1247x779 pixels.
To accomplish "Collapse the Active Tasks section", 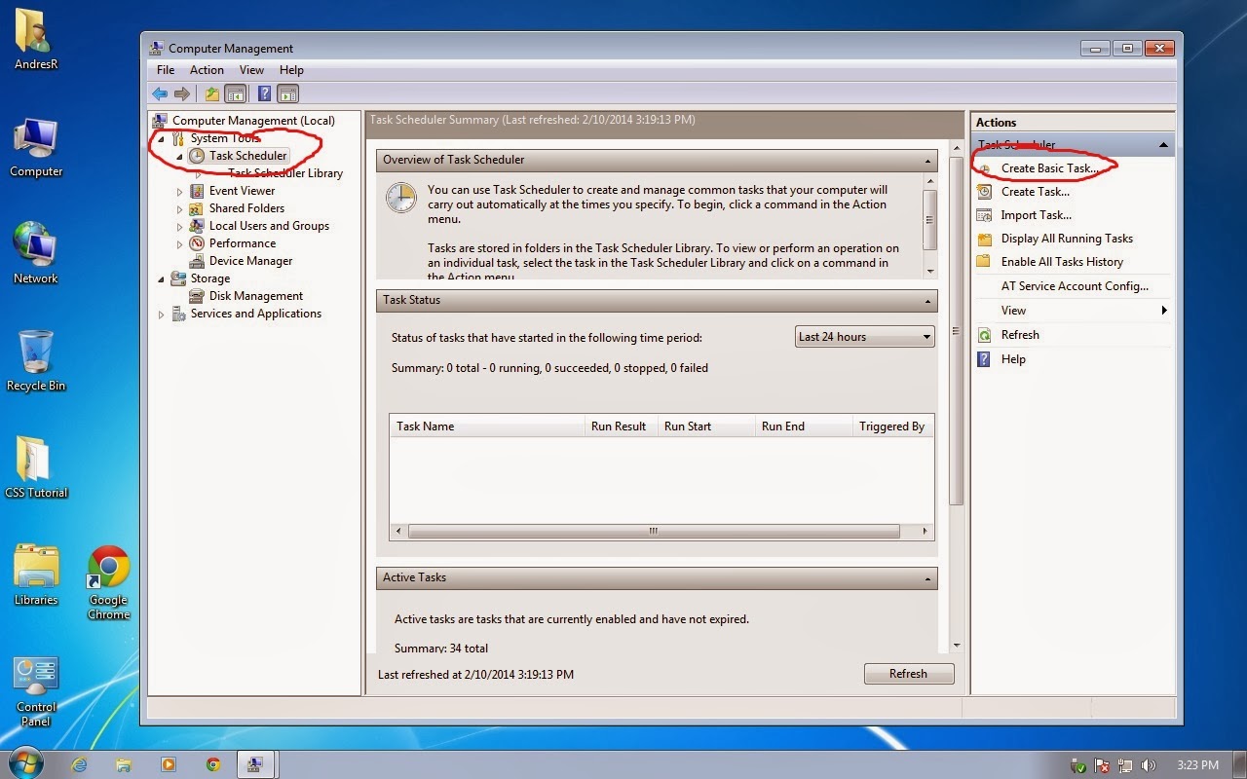I will tap(928, 578).
